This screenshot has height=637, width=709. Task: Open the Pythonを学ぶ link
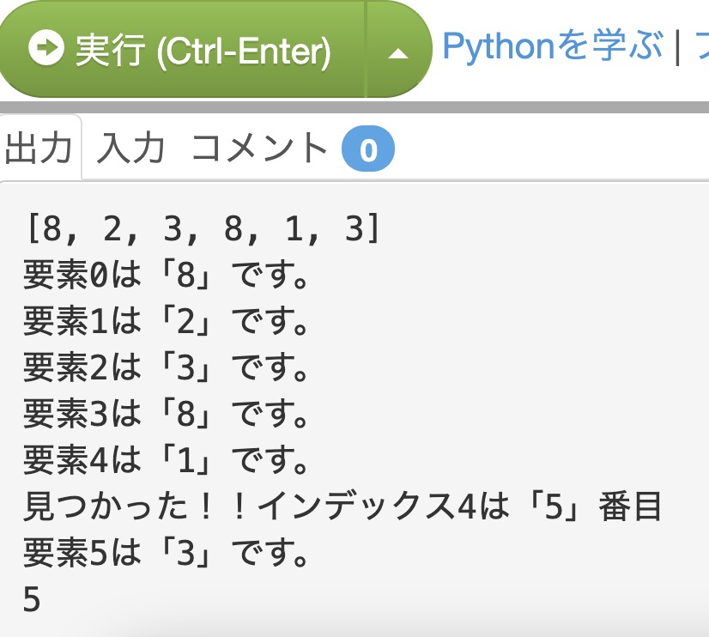tap(552, 46)
